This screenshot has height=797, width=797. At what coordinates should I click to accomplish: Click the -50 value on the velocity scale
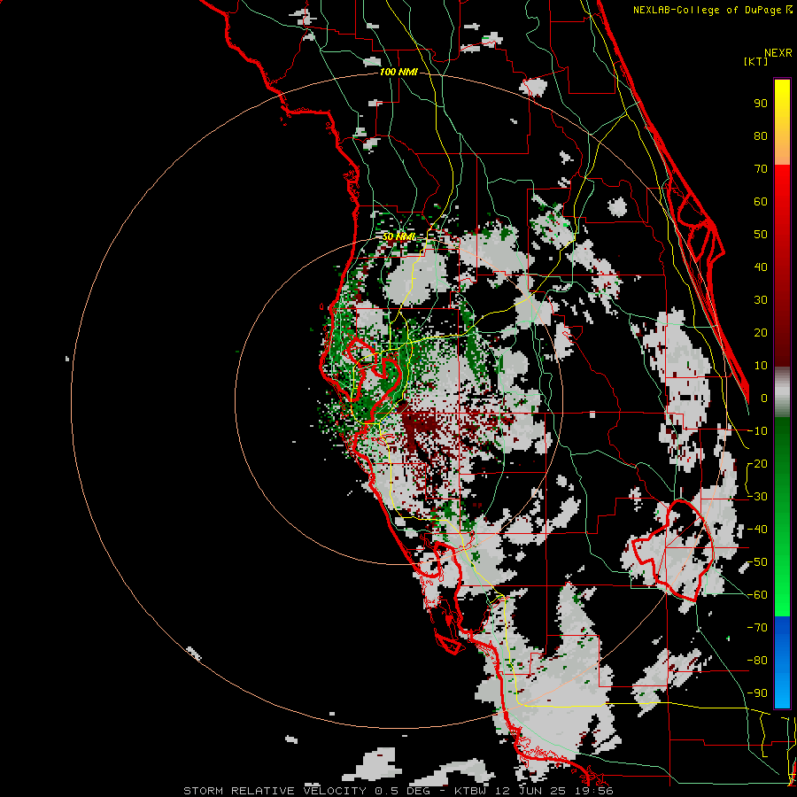[x=757, y=562]
